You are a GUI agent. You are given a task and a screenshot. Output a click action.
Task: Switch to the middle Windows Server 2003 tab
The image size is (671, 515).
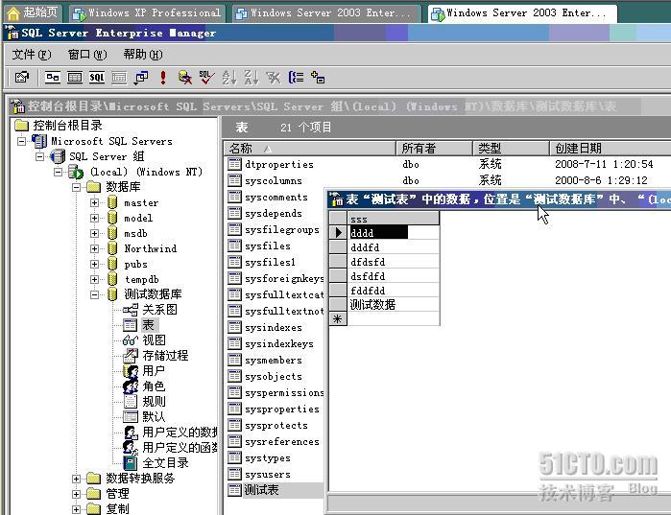pos(327,13)
